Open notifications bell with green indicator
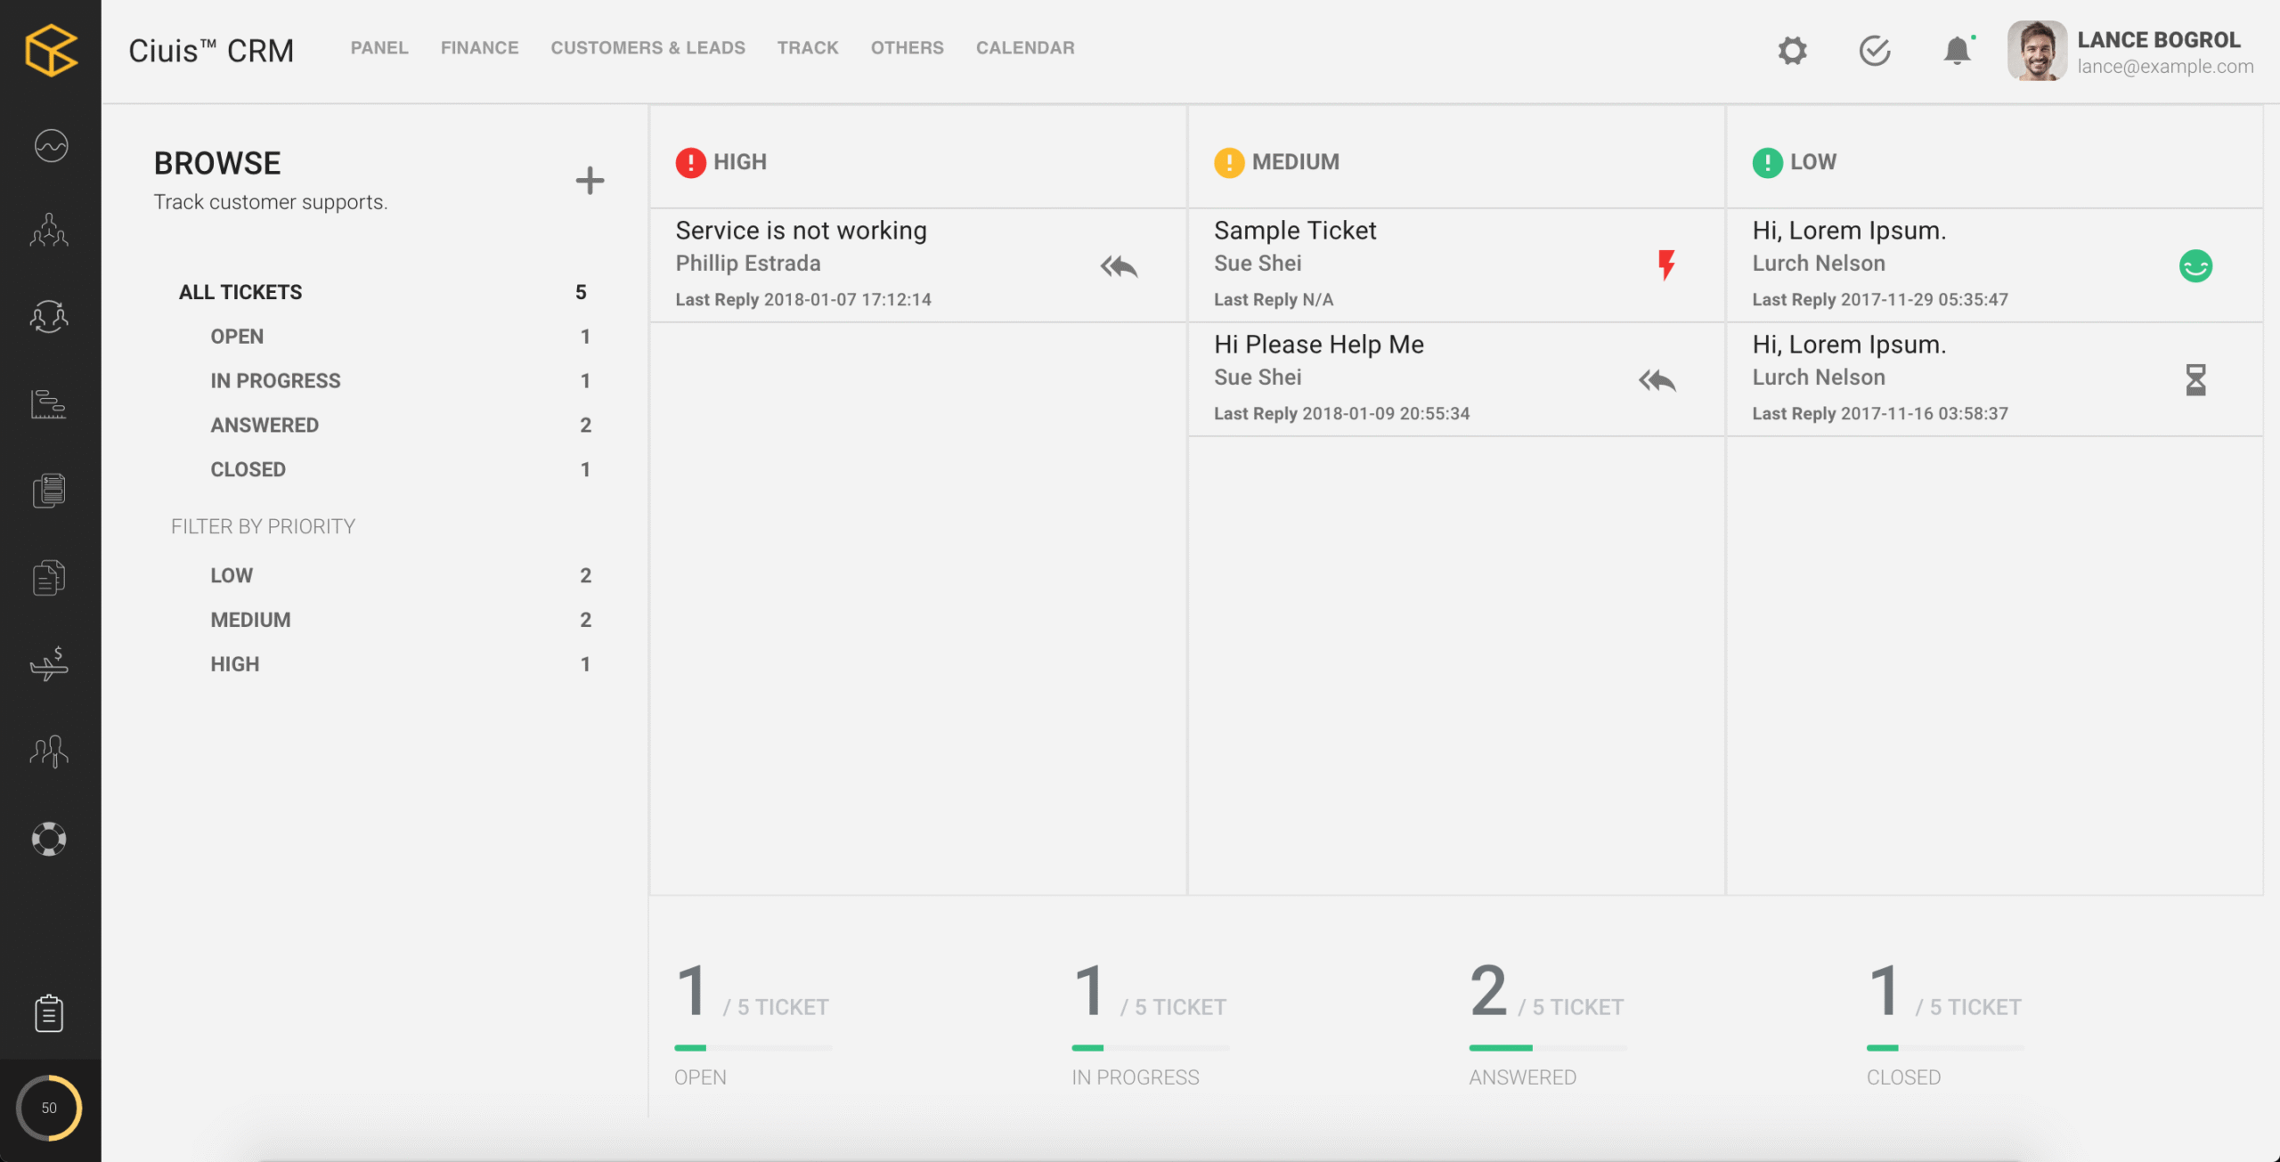Viewport: 2280px width, 1162px height. 1957,51
